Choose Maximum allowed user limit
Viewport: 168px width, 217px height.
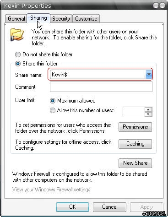click(53, 101)
